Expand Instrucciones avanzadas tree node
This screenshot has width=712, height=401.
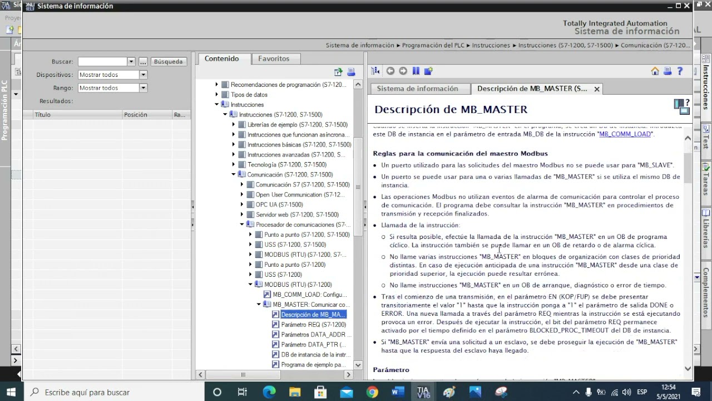tap(234, 155)
